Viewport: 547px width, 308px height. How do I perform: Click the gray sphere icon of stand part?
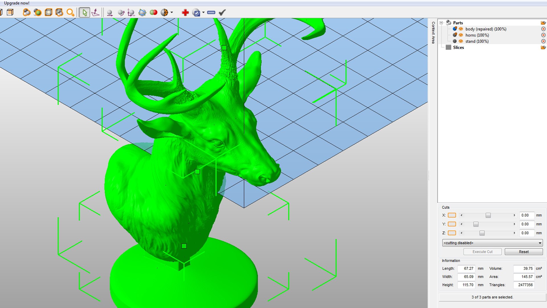coord(455,41)
